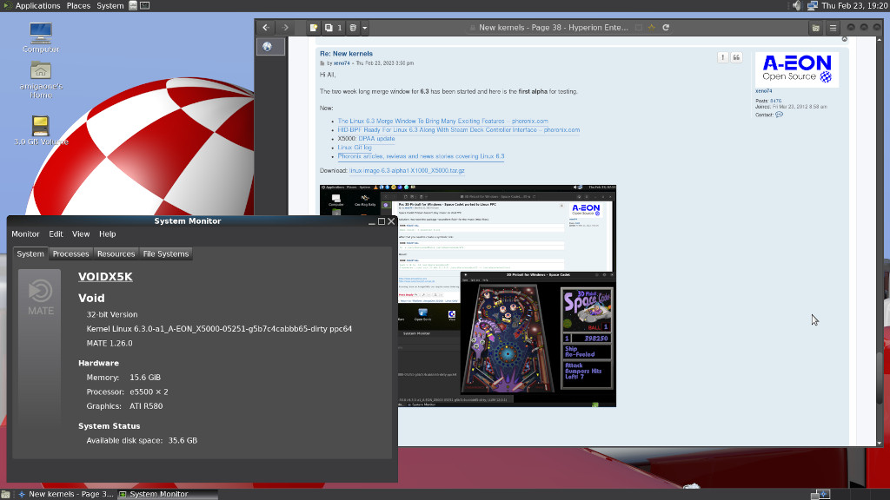890x500 pixels.
Task: Follow the DPAA update link
Action: click(376, 138)
